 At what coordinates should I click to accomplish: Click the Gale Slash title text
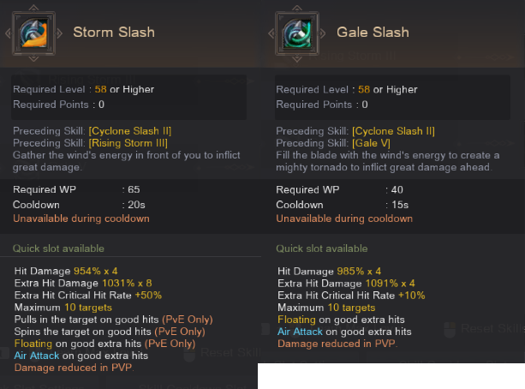click(373, 33)
